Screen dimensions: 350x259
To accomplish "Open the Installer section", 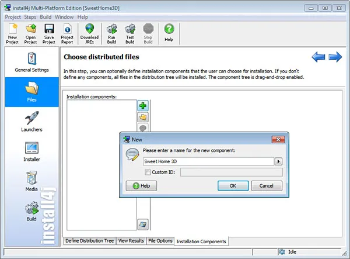I will (32, 151).
